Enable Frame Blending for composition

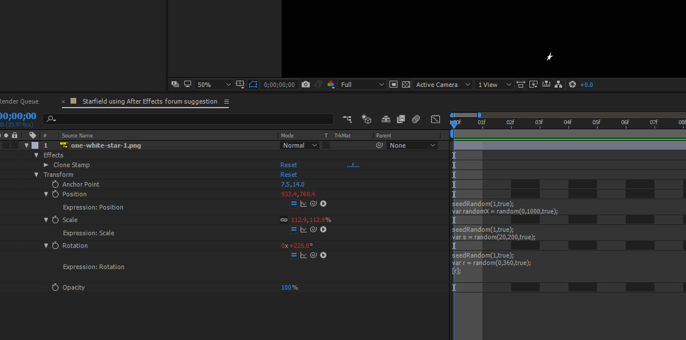click(401, 118)
